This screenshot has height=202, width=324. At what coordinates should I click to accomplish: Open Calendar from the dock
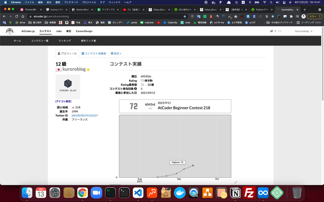(41, 193)
